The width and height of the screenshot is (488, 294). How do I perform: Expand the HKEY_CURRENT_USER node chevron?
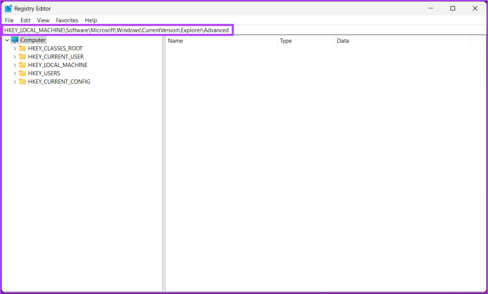click(15, 56)
